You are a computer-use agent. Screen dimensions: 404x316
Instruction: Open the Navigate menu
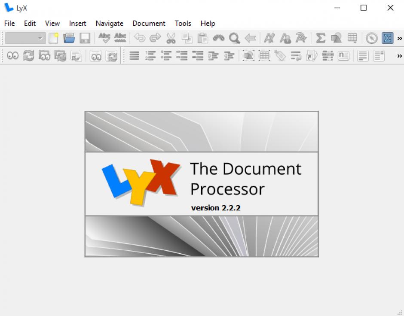pyautogui.click(x=109, y=23)
